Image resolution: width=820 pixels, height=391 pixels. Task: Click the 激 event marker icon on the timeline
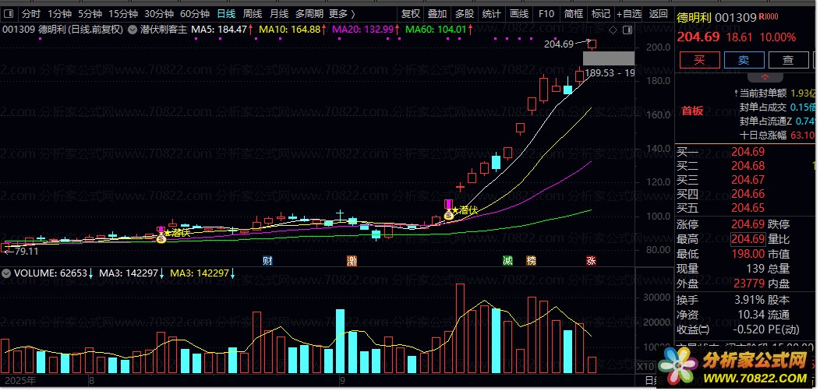[352, 259]
